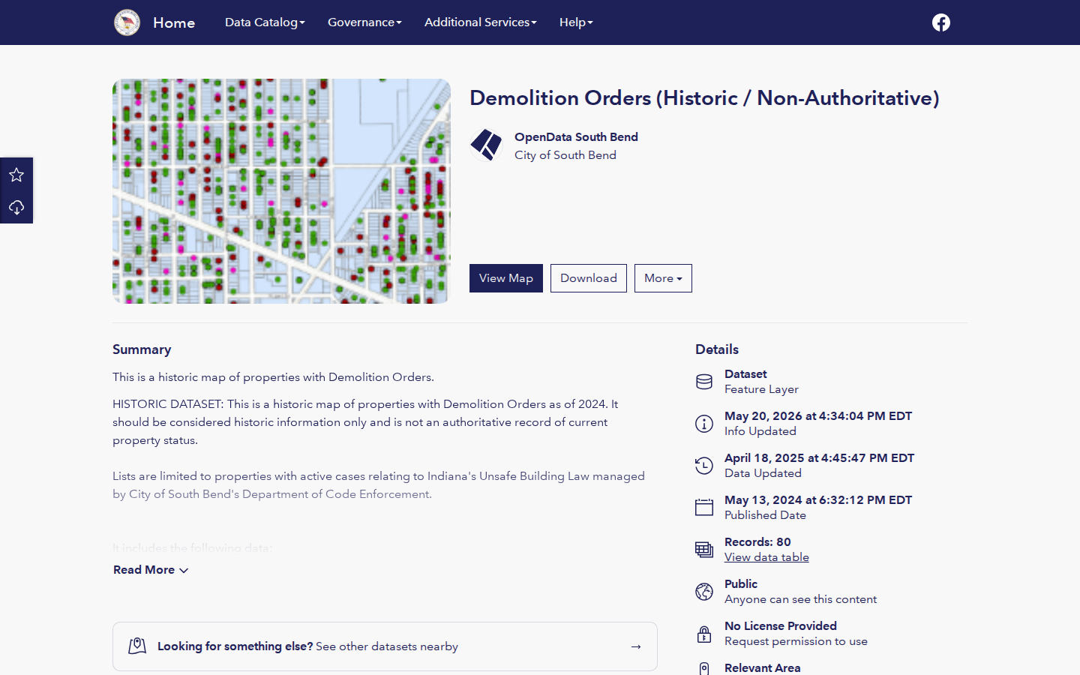Open the Help dropdown menu
1080x675 pixels.
(x=576, y=22)
